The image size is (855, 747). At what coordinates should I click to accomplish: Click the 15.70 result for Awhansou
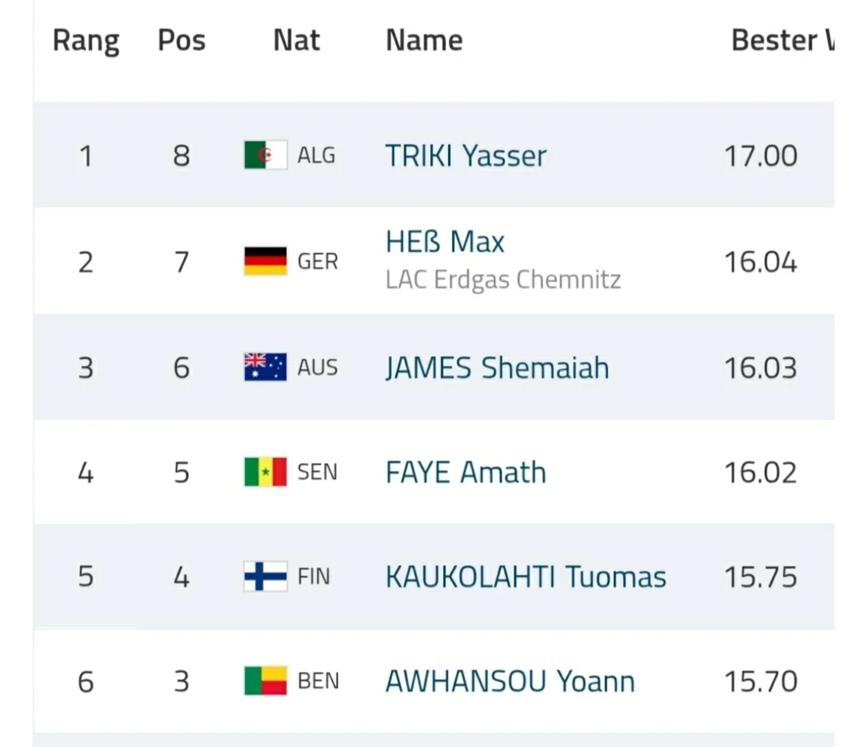tap(761, 681)
